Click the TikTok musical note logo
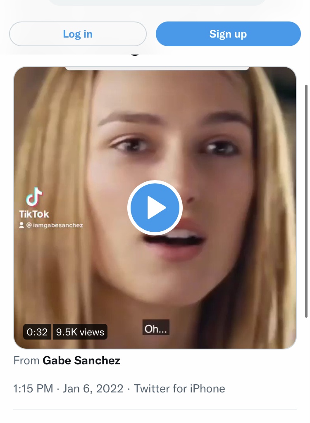Image resolution: width=310 pixels, height=423 pixels. (34, 197)
